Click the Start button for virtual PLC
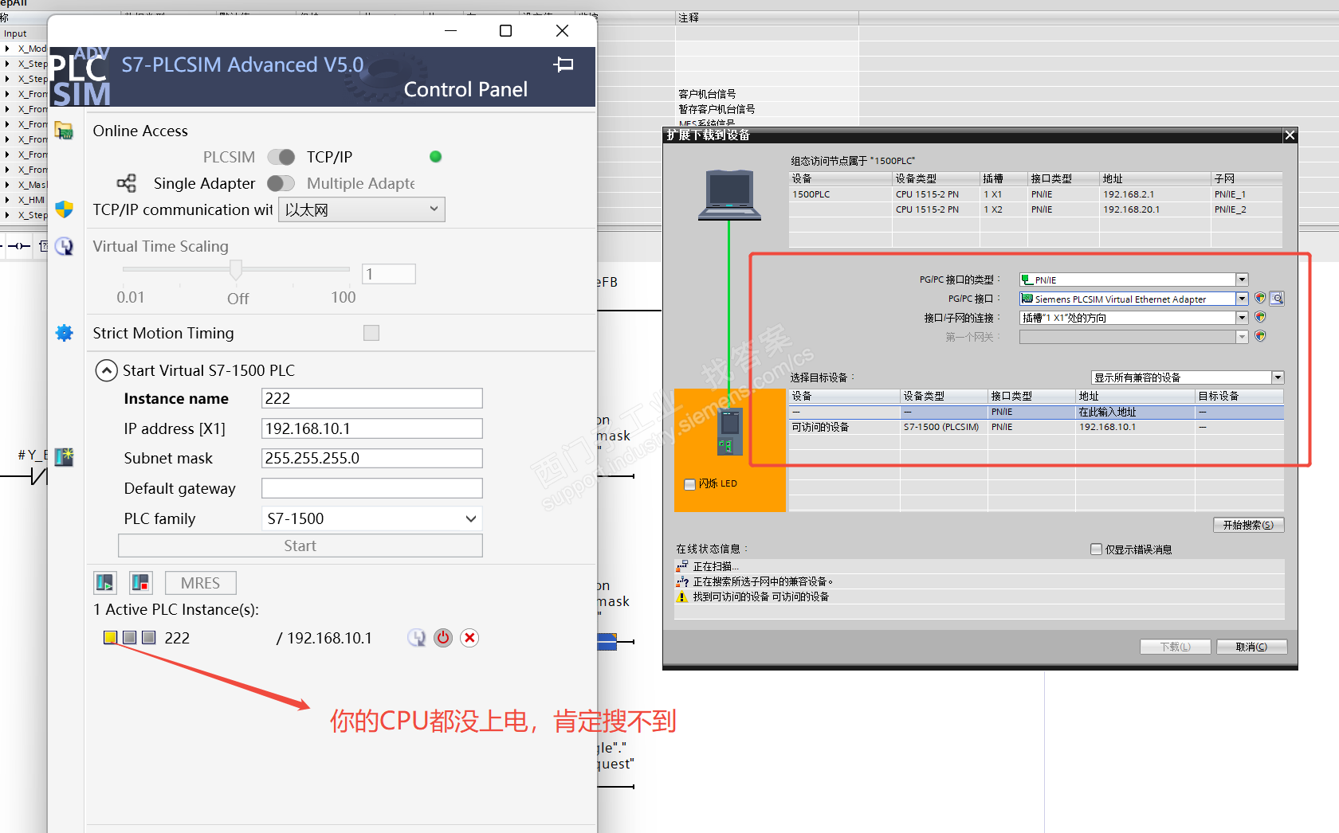1339x833 pixels. coord(300,546)
